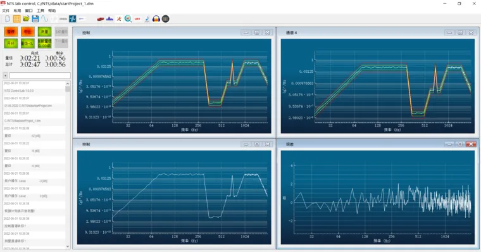Click the orange 中止 abort button
Viewport: 481px width, 252px height.
pos(28,32)
